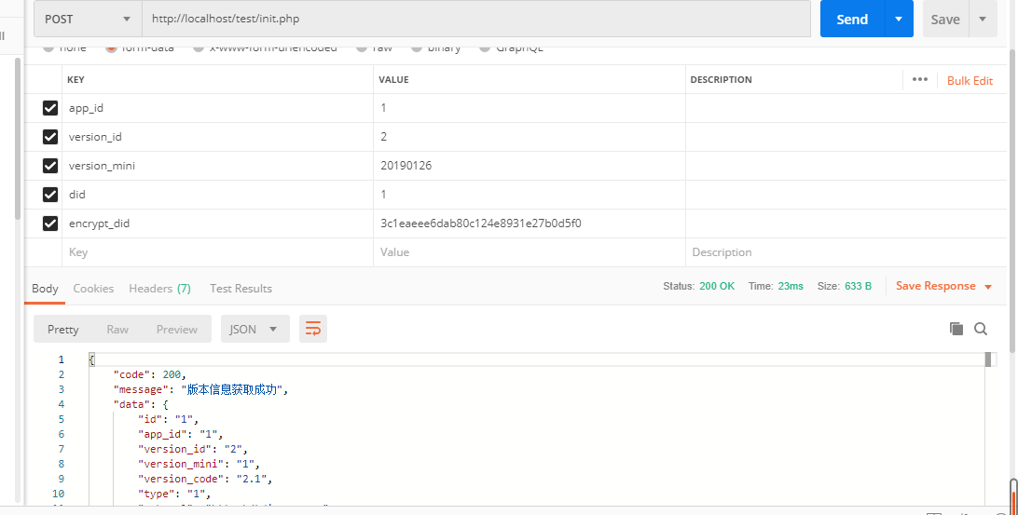Viewport: 1018px width, 515px height.
Task: Open the JSON format dropdown
Action: [254, 330]
